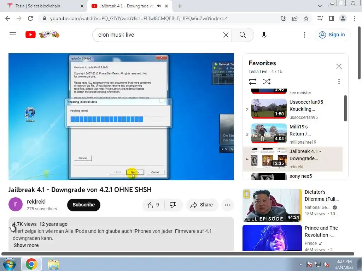Bookmark this page with star
Viewport: 362px width, 271px height.
(306, 18)
